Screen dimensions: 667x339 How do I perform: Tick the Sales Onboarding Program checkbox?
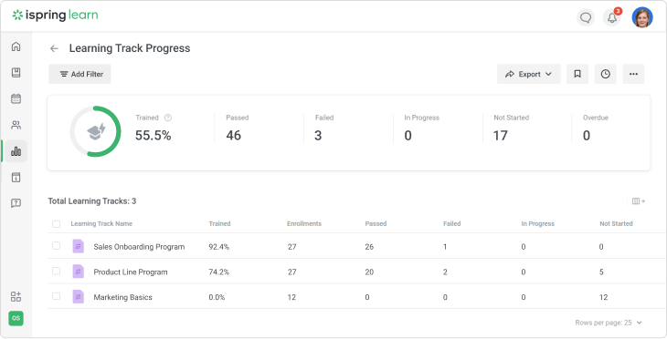(56, 246)
